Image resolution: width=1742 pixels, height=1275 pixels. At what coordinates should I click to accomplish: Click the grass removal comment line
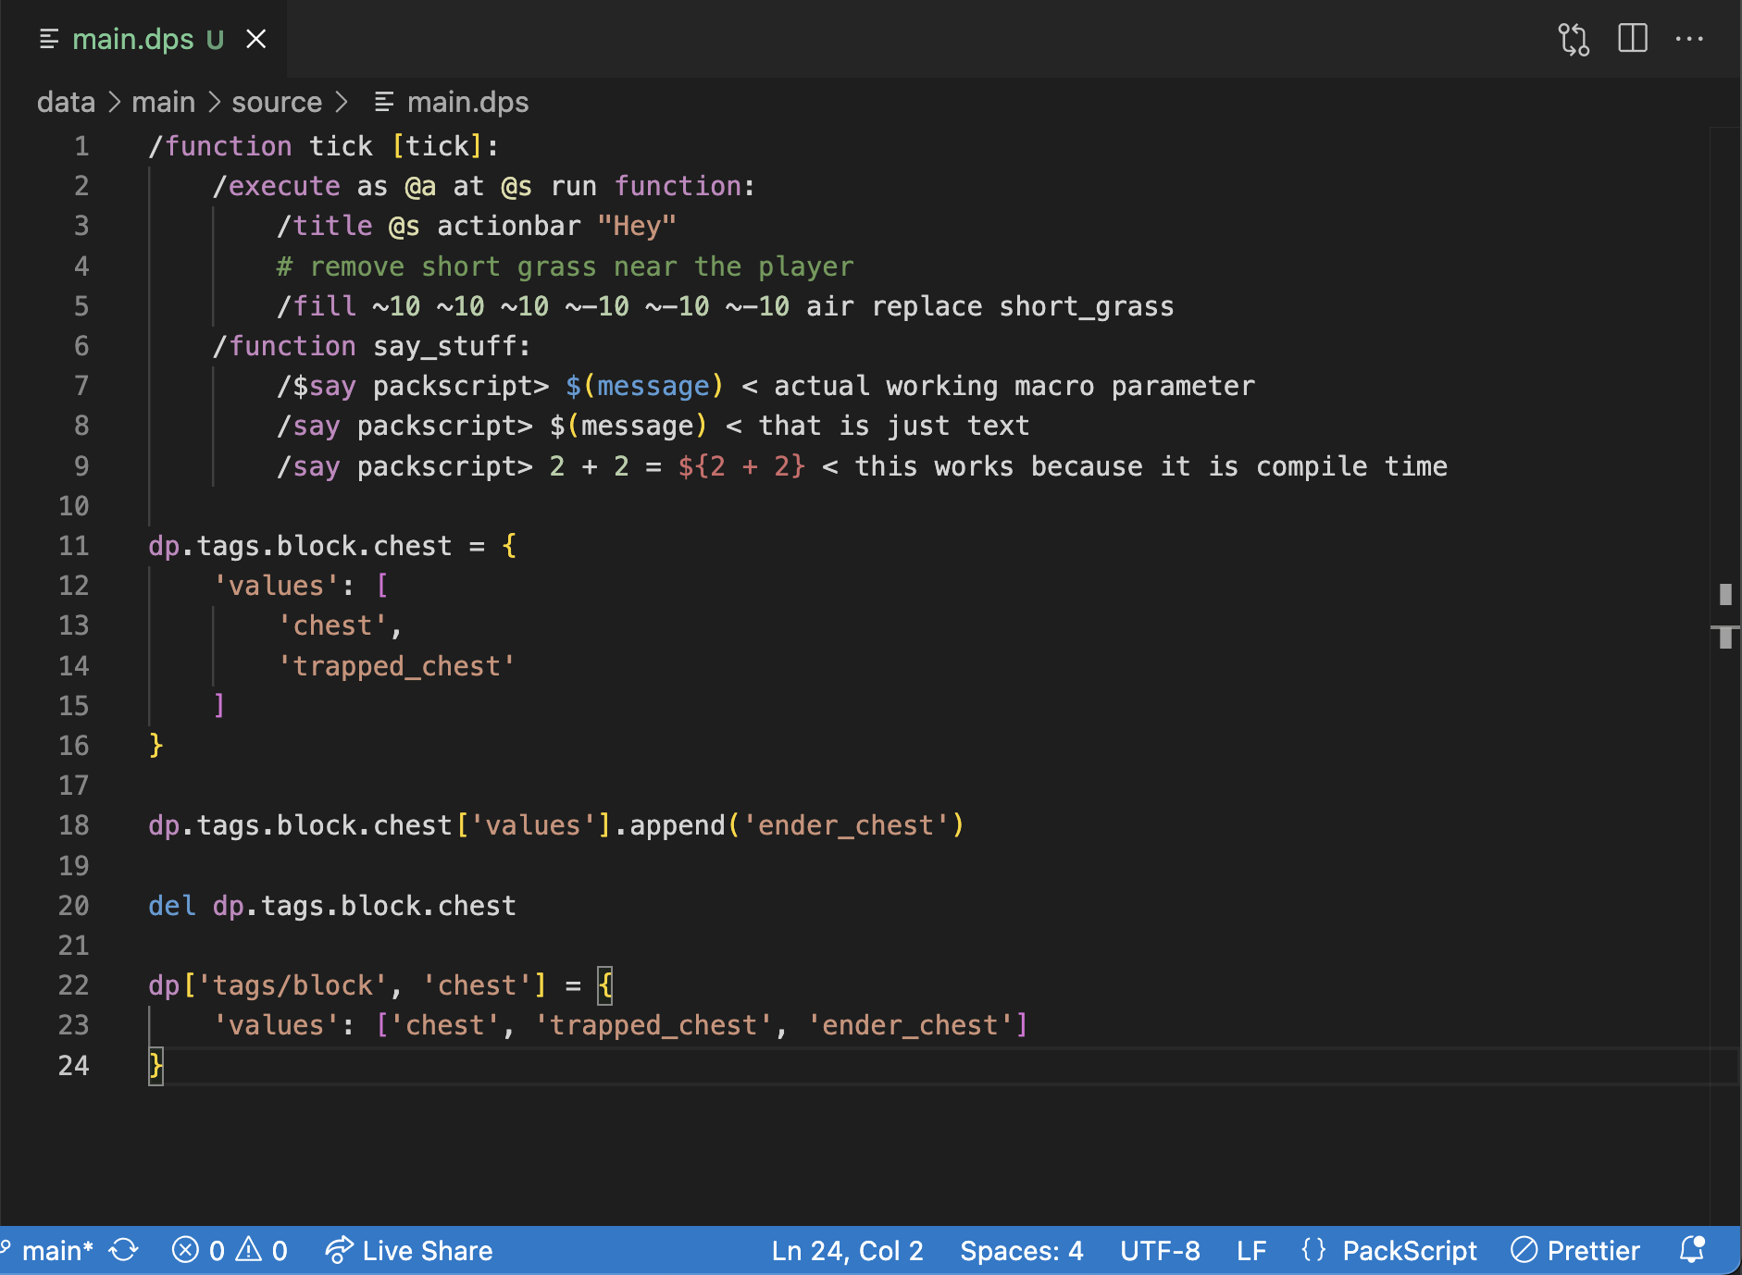click(565, 266)
